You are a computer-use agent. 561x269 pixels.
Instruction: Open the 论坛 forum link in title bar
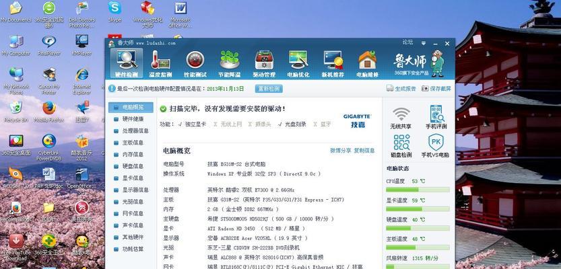click(407, 42)
